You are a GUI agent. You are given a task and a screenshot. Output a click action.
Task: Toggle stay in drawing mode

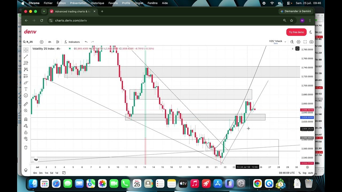[26, 126]
